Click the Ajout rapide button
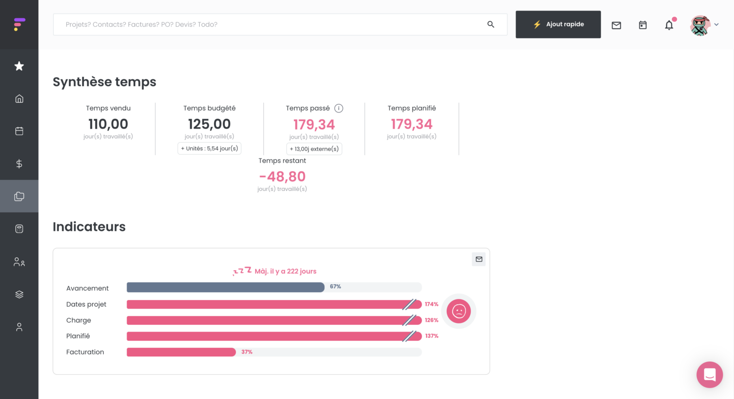The height and width of the screenshot is (399, 734). [558, 24]
